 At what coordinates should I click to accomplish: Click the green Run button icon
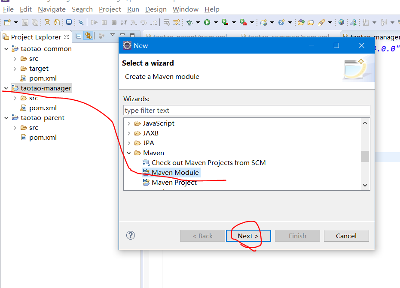tap(207, 22)
